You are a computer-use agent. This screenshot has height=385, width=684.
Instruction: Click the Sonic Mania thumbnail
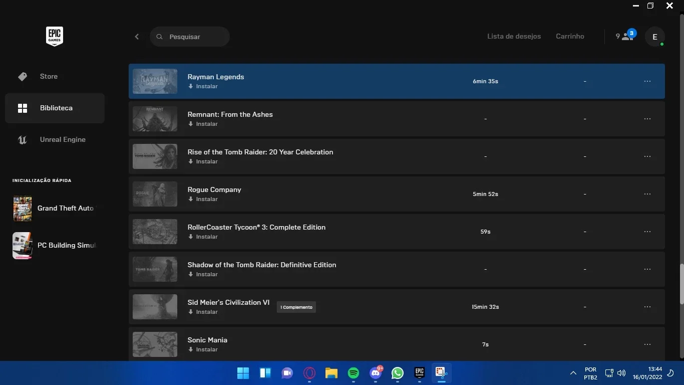(x=155, y=344)
